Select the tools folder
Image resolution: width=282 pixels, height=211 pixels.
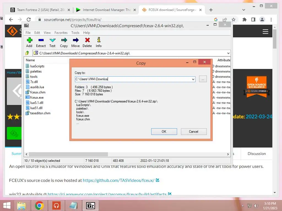[x=34, y=77]
